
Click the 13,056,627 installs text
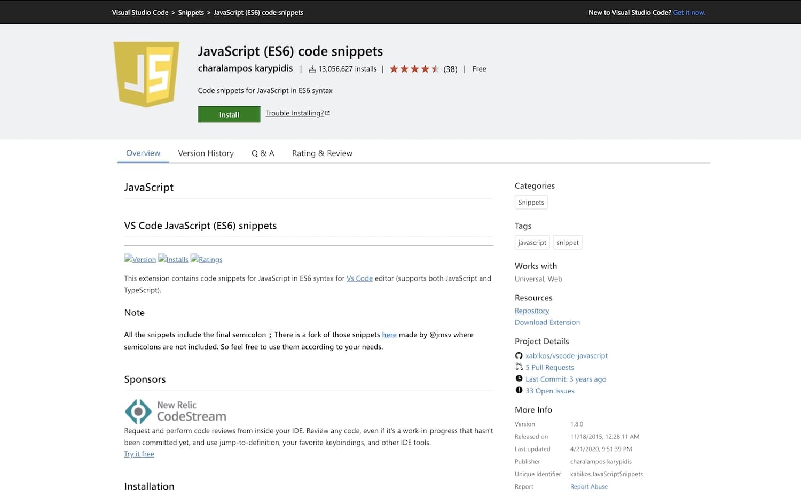(x=347, y=69)
